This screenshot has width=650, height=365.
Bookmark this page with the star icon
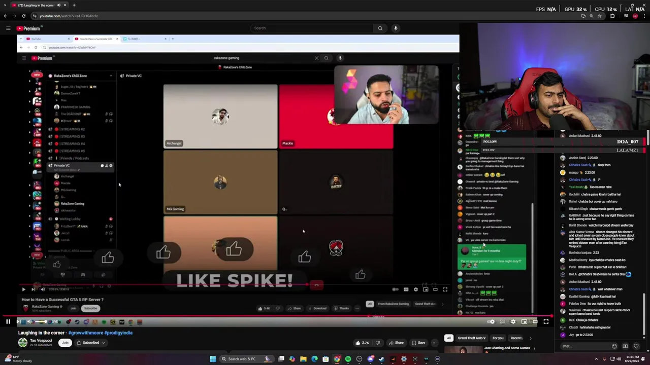pos(600,16)
